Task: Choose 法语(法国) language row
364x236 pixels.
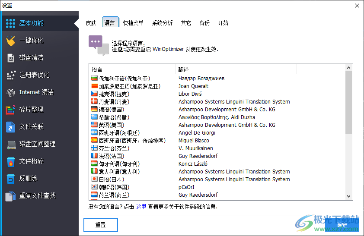Action: (x=112, y=156)
